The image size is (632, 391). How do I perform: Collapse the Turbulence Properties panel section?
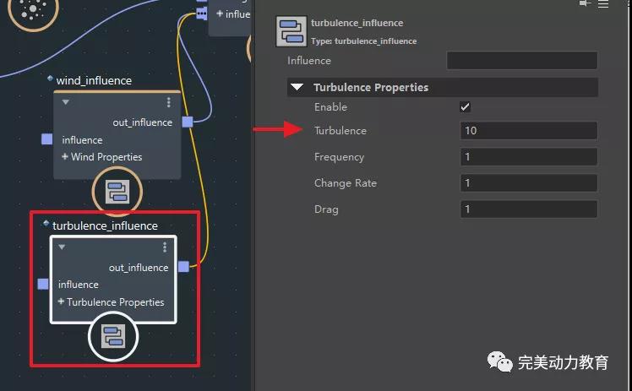(x=297, y=87)
